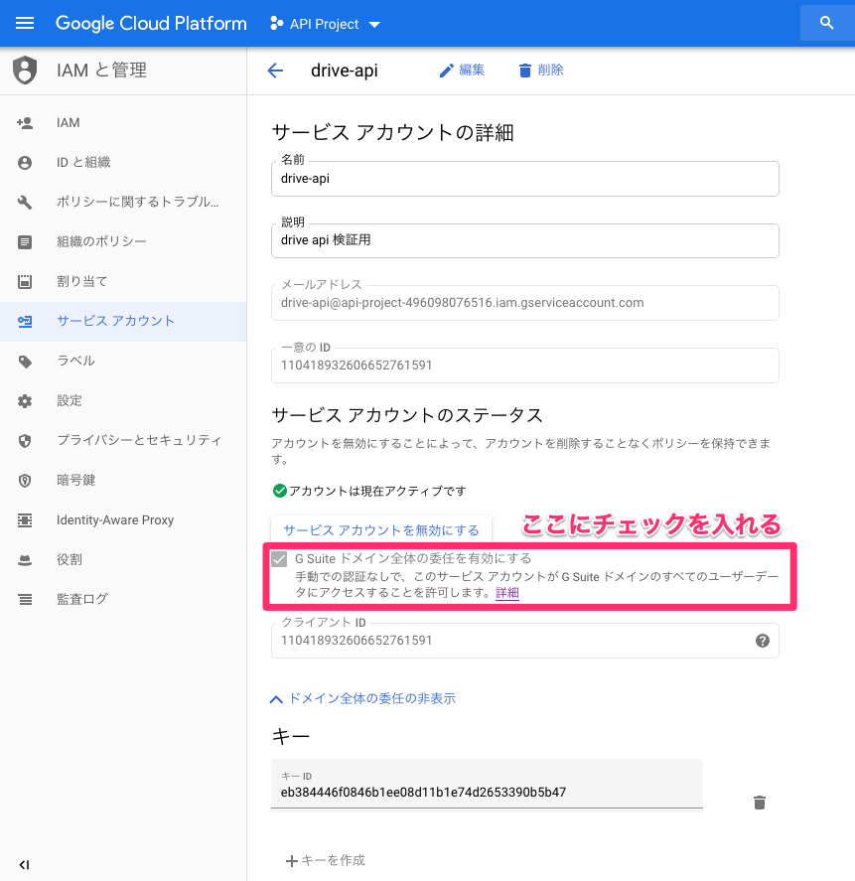Open ID と組織 in sidebar
This screenshot has height=881, width=855.
[123, 162]
